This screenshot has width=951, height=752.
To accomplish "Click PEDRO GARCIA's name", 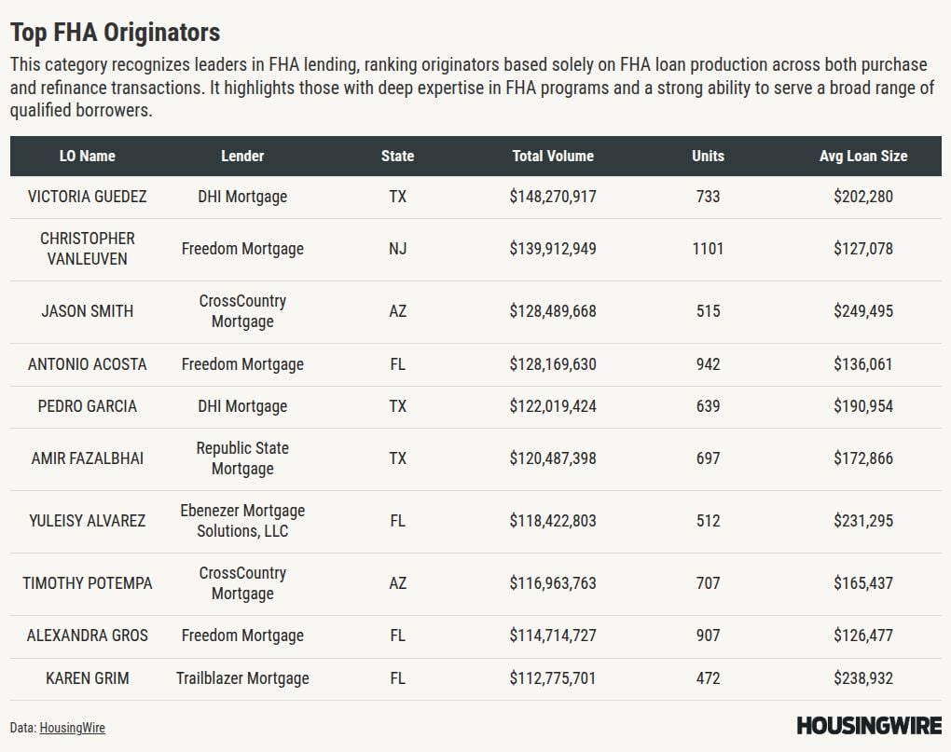I will 88,406.
